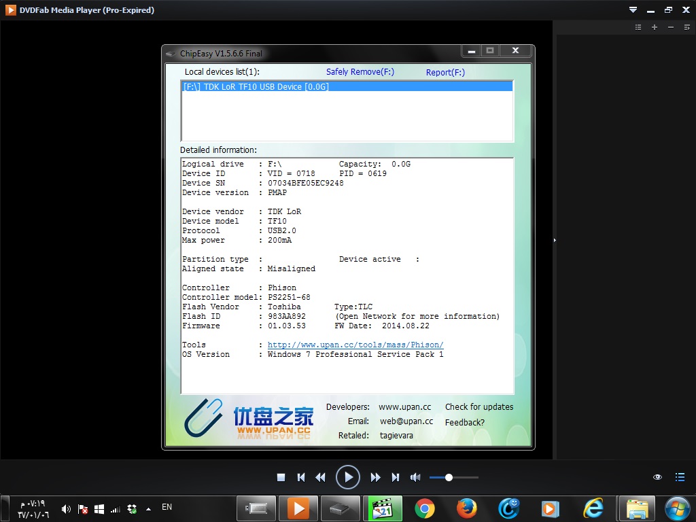
Task: Open the Dropbox tray icon
Action: coord(132,509)
